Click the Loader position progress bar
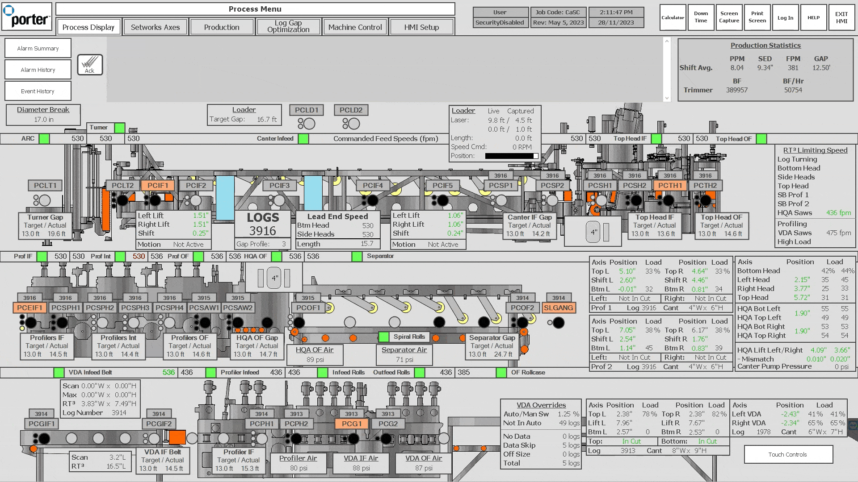This screenshot has width=858, height=482. coord(512,156)
